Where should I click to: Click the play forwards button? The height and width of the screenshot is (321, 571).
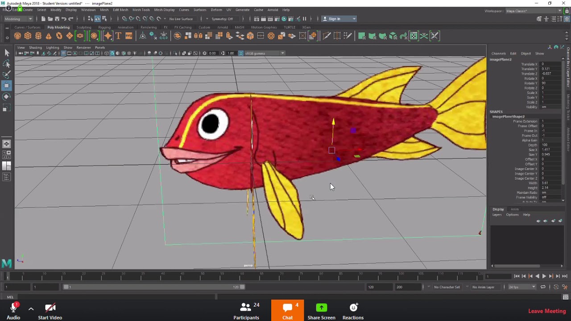pyautogui.click(x=544, y=276)
